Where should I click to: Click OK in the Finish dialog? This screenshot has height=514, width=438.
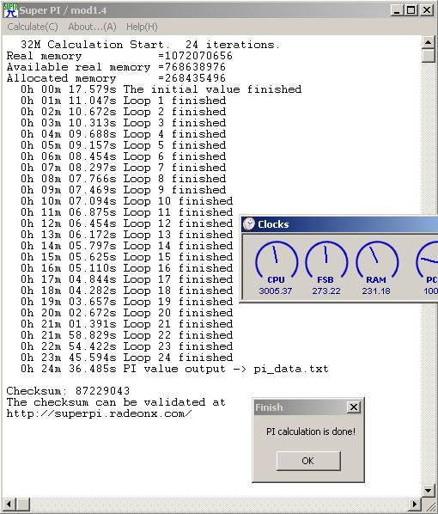point(308,461)
